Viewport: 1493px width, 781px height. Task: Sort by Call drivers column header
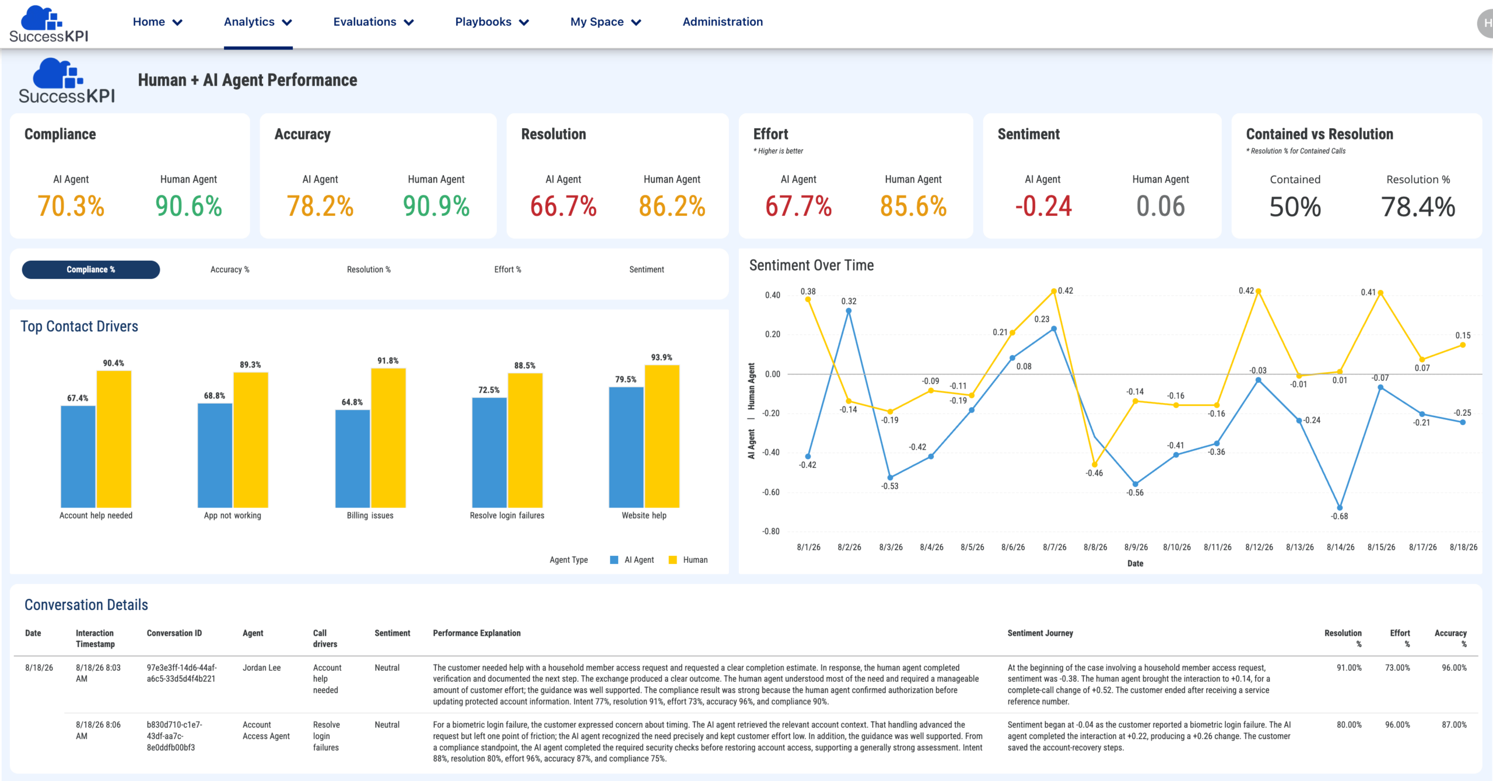coord(325,639)
